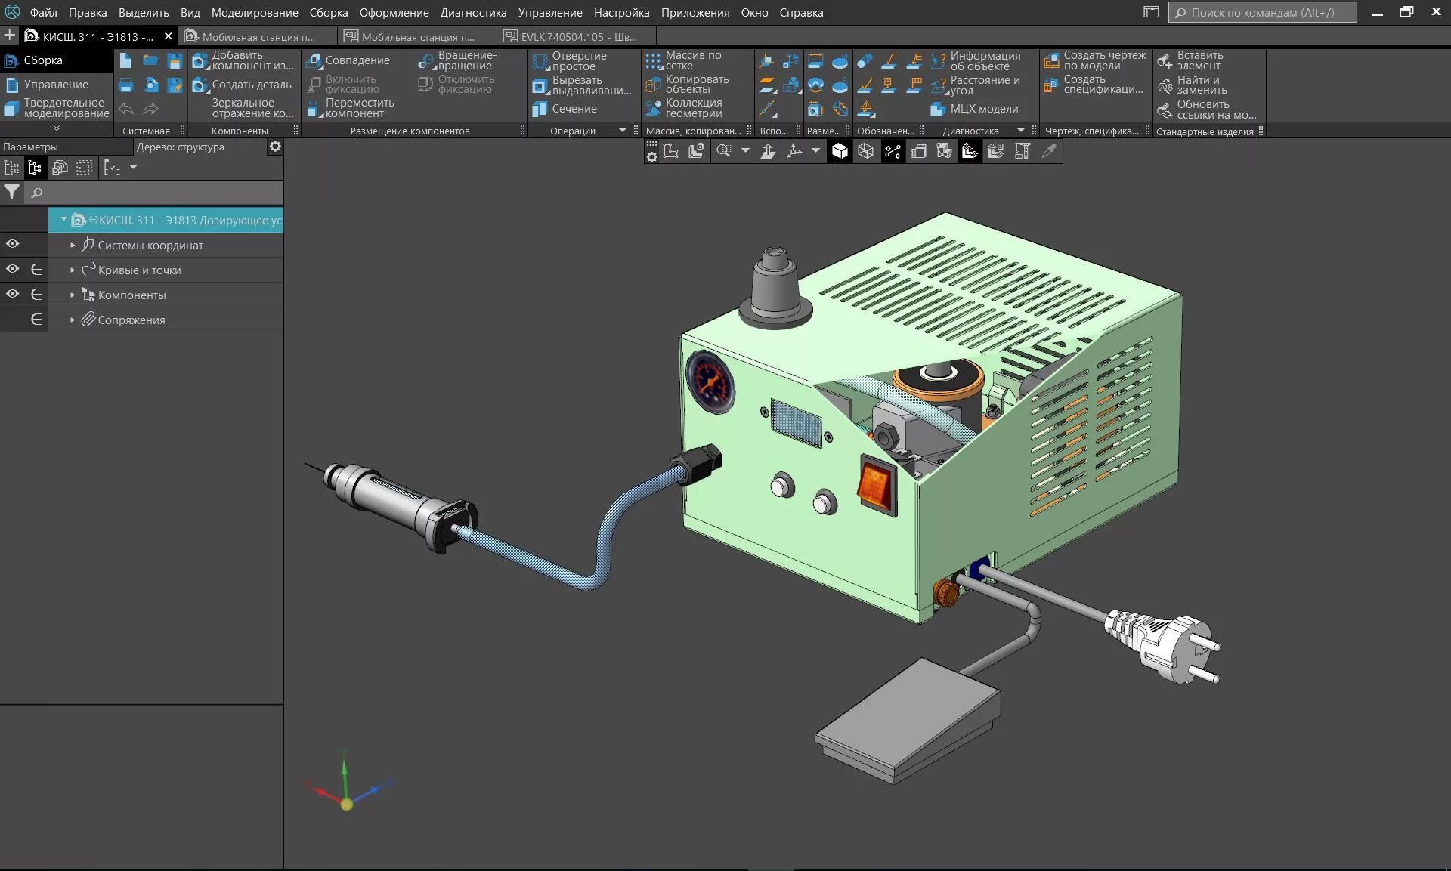
Task: Open Диагностика panel dropdown arrow
Action: [x=1021, y=131]
